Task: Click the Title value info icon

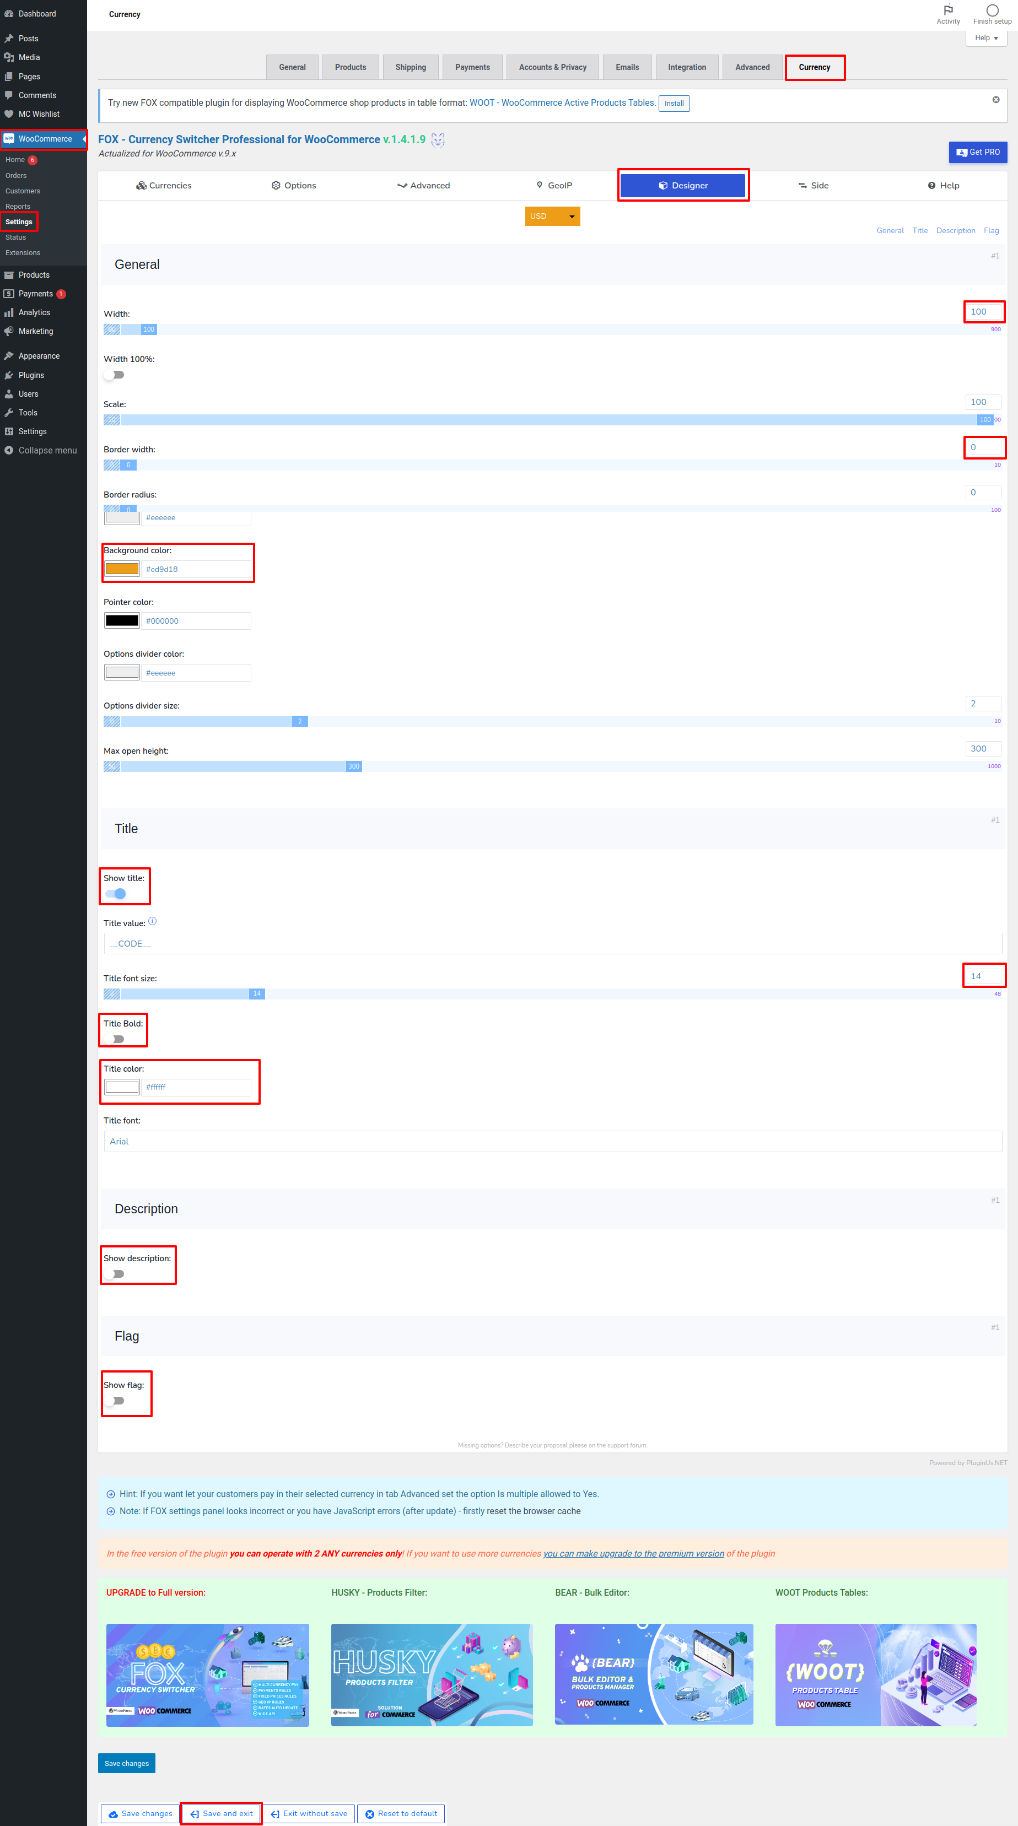Action: coord(153,921)
